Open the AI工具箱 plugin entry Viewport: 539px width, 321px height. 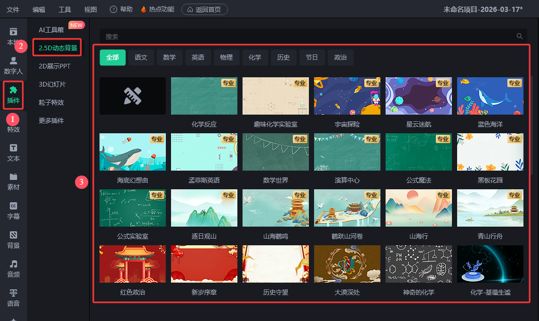click(x=51, y=30)
